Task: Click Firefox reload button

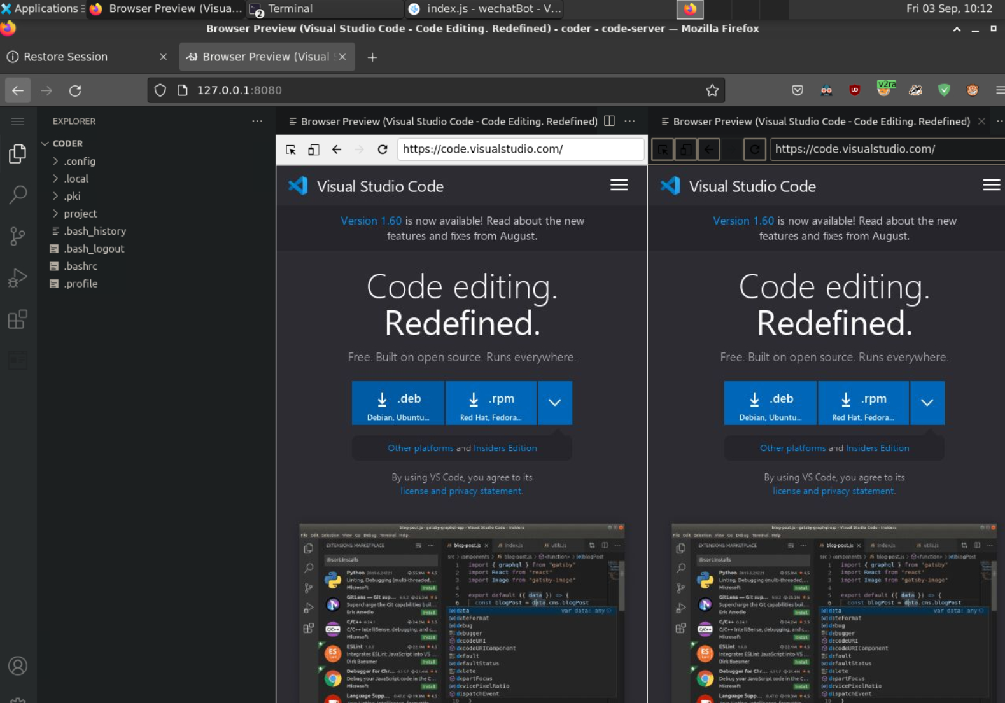Action: pyautogui.click(x=75, y=90)
